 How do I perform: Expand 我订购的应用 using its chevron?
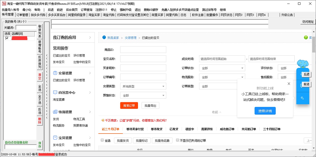click(x=90, y=38)
